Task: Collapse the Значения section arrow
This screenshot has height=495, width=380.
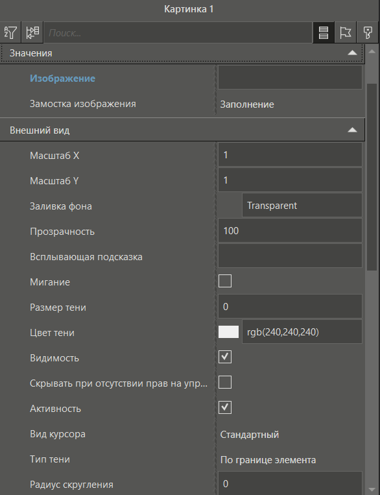Action: [x=352, y=53]
